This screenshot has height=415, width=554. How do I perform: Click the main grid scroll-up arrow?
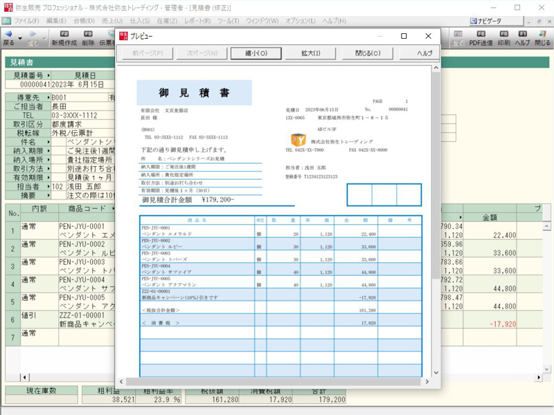tap(546, 225)
